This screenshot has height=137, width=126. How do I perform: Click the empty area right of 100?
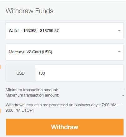click(x=84, y=73)
